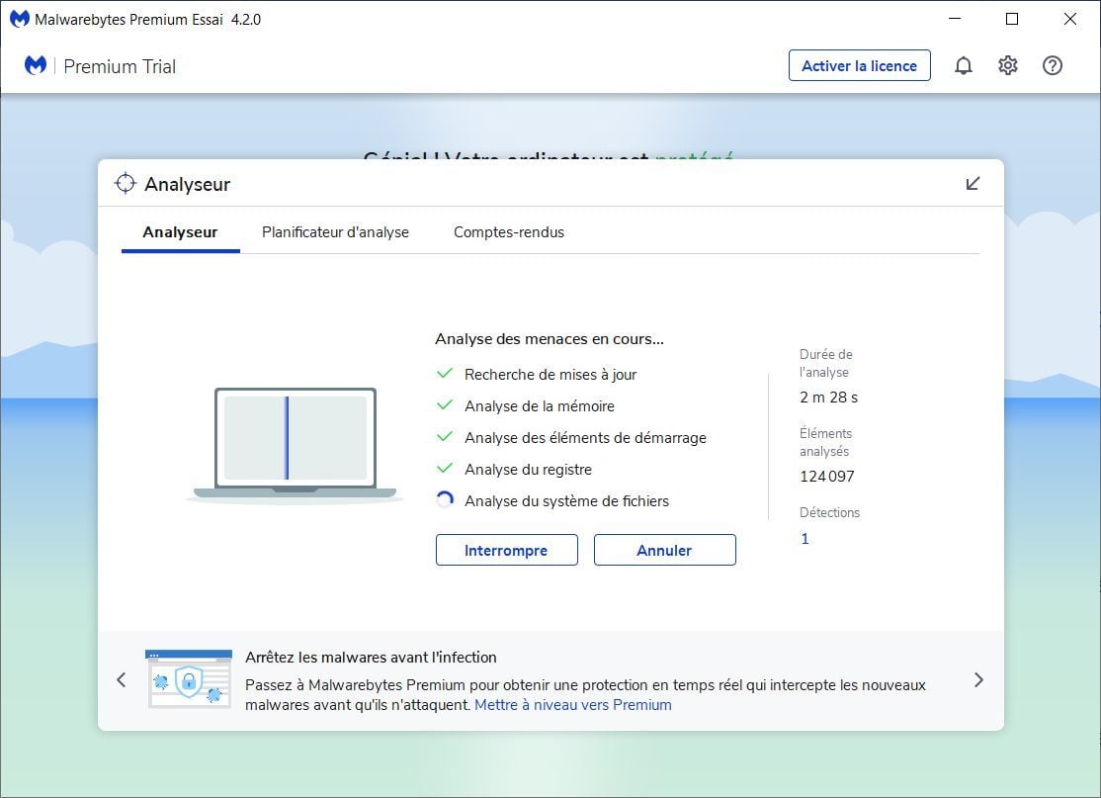1101x798 pixels.
Task: Click the Durée de l'analyse label
Action: 826,363
